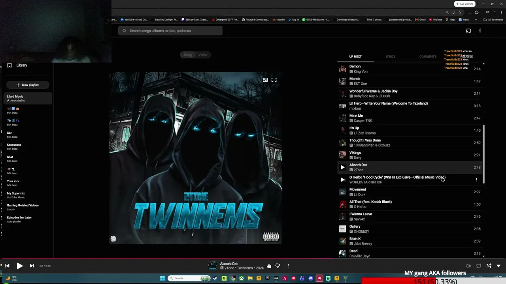
Task: Switch to Song mode
Action: [188, 55]
